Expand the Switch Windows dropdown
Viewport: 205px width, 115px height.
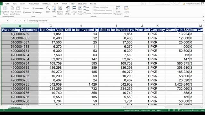[118, 13]
